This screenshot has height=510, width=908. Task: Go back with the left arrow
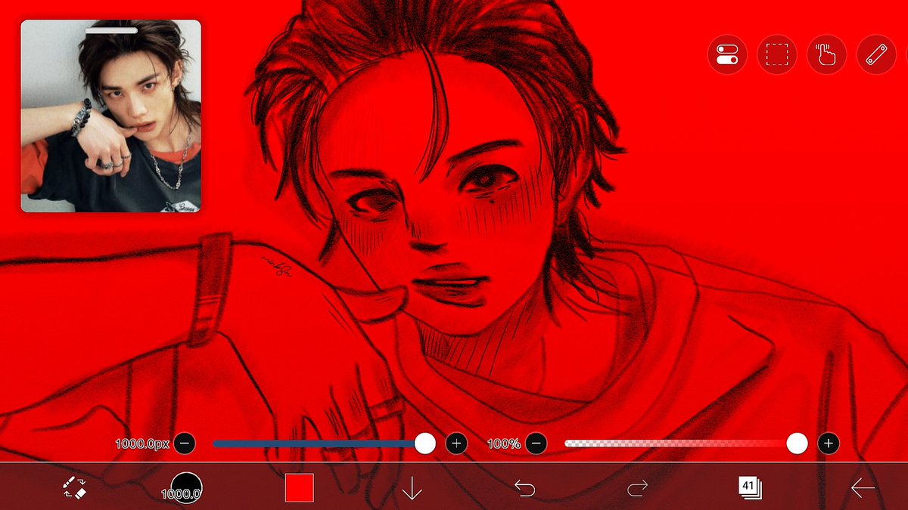coord(863,488)
